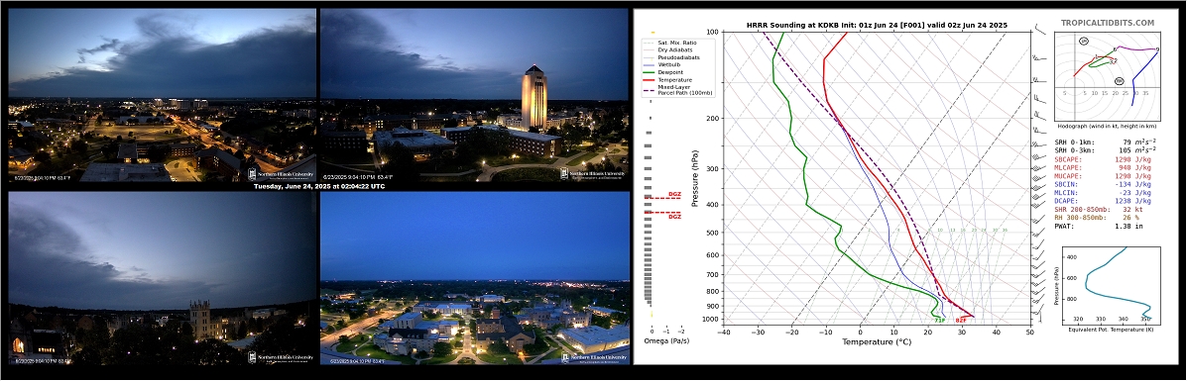Click the LM storm motion marker on hodograph

[1084, 41]
